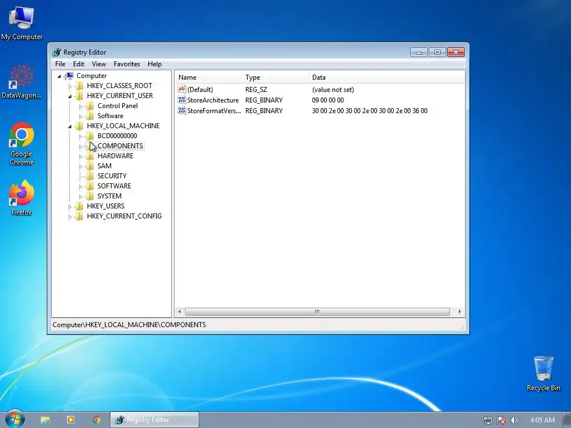
Task: Expand the SOFTWARE key arrow under HKEY_LOCAL_MACHINE
Action: pos(80,187)
